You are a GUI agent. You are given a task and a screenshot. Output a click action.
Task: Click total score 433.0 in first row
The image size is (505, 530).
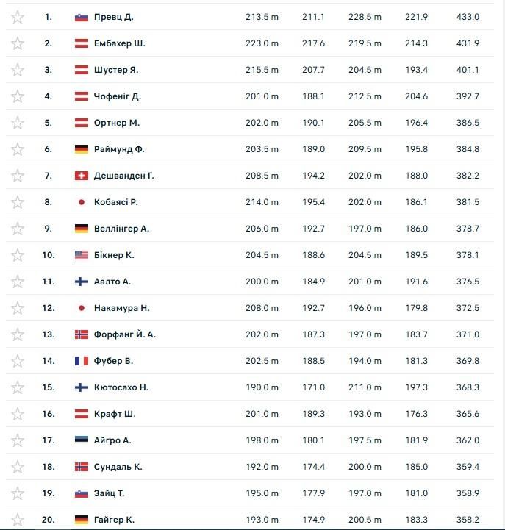468,17
